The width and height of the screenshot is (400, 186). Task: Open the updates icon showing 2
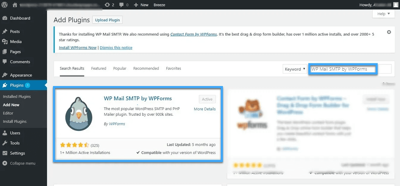pyautogui.click(x=107, y=5)
